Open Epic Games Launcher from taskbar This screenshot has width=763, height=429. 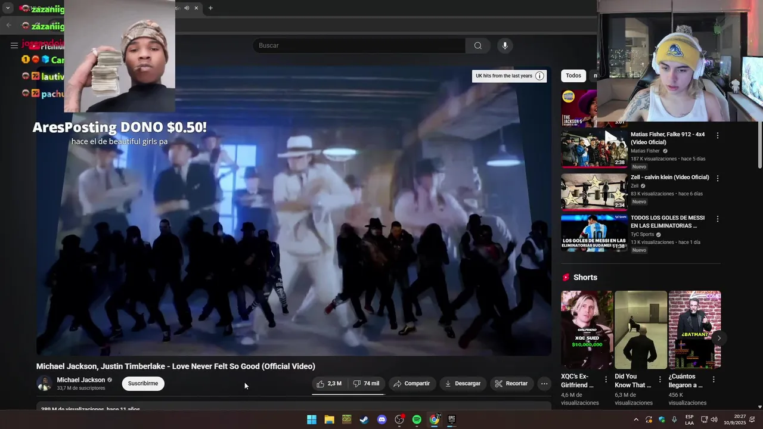(x=452, y=419)
